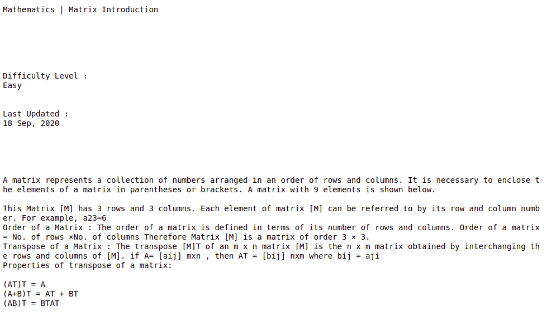547x316 pixels.
Task: Click the 'Transpose of a Matrix :' heading
Action: click(x=57, y=247)
